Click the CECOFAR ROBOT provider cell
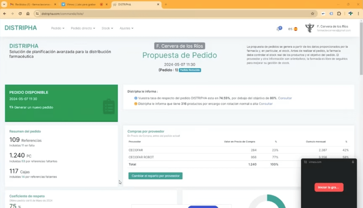Image resolution: width=363 pixels, height=208 pixels. [x=141, y=157]
